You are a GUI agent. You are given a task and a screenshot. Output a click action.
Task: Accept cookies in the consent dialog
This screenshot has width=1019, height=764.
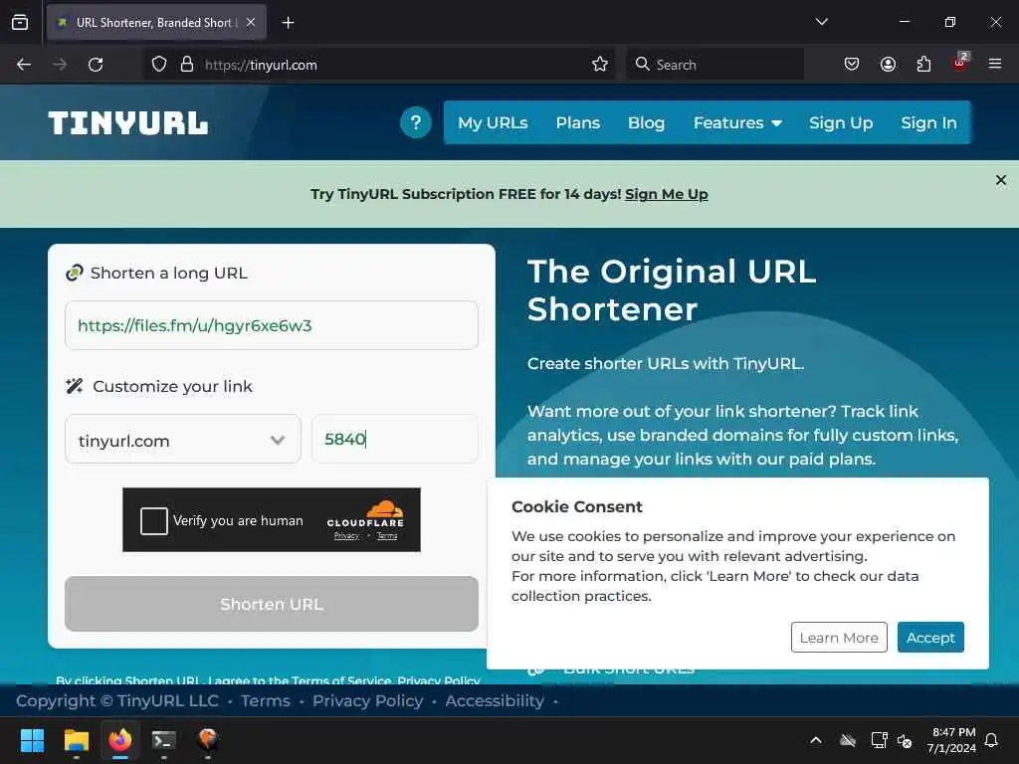pos(930,638)
